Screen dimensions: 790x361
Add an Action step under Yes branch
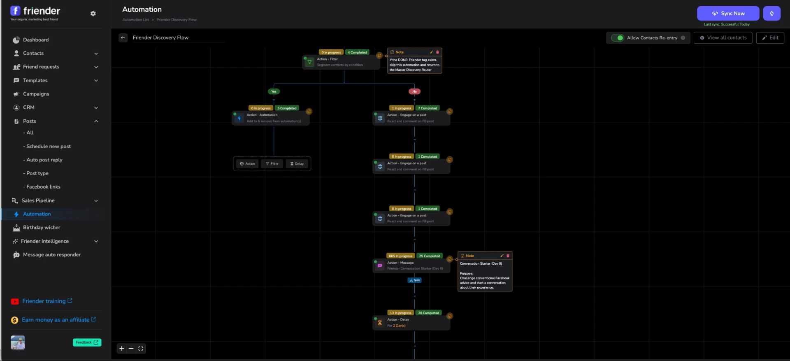click(x=247, y=164)
